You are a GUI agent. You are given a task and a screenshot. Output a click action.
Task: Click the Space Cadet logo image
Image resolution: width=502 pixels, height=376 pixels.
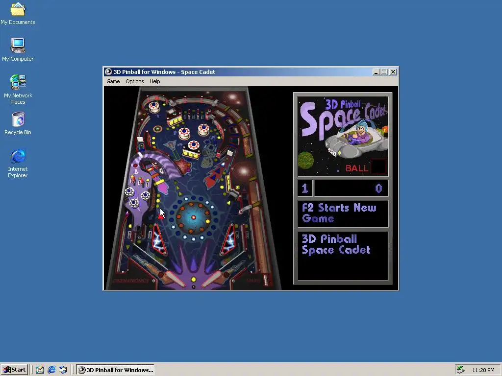coord(343,137)
